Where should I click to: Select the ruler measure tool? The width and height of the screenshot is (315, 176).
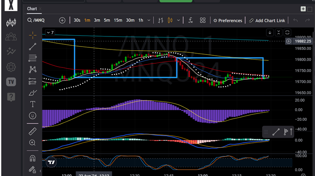33,132
